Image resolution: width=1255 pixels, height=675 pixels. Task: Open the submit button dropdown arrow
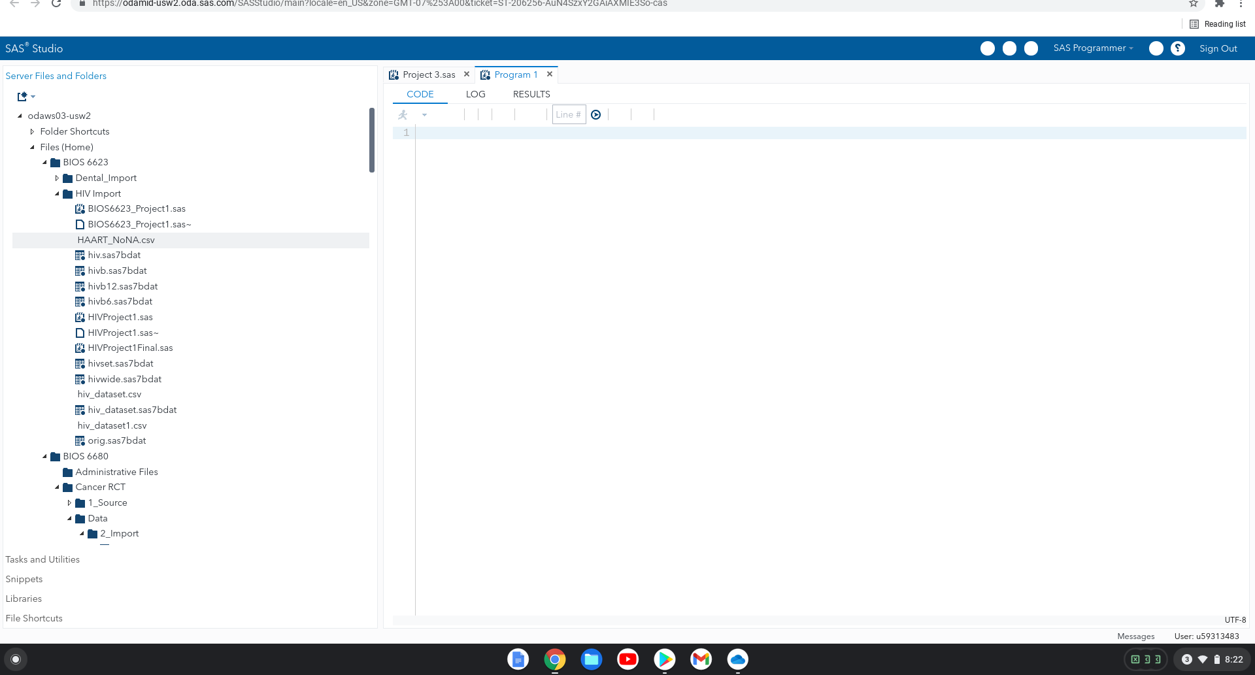tap(425, 114)
